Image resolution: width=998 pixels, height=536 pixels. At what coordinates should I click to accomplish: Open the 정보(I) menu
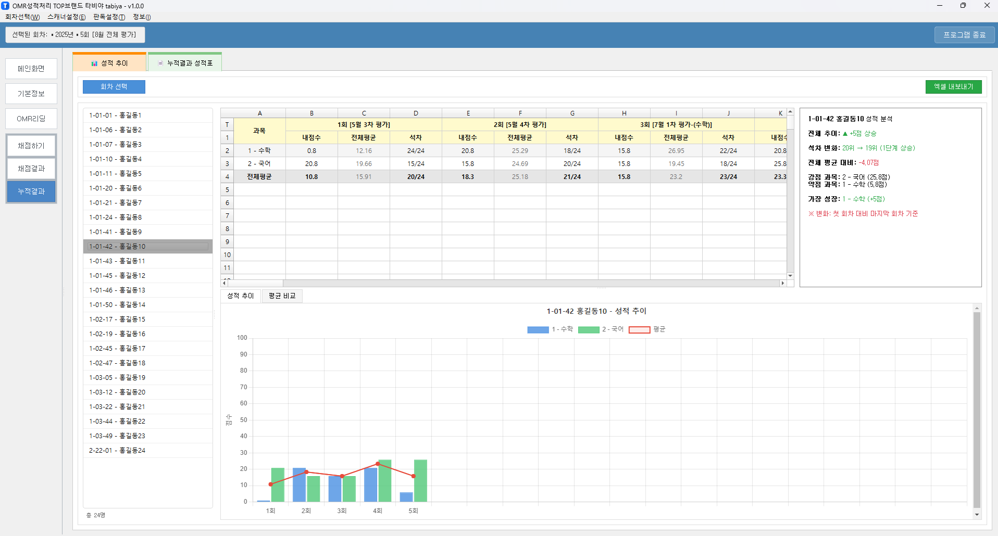click(142, 17)
